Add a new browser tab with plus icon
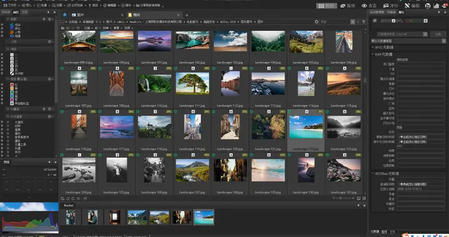Image resolution: width=449 pixels, height=237 pixels. [186, 15]
